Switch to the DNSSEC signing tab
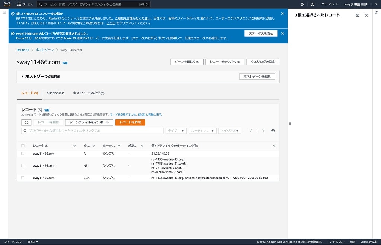 [x=55, y=93]
